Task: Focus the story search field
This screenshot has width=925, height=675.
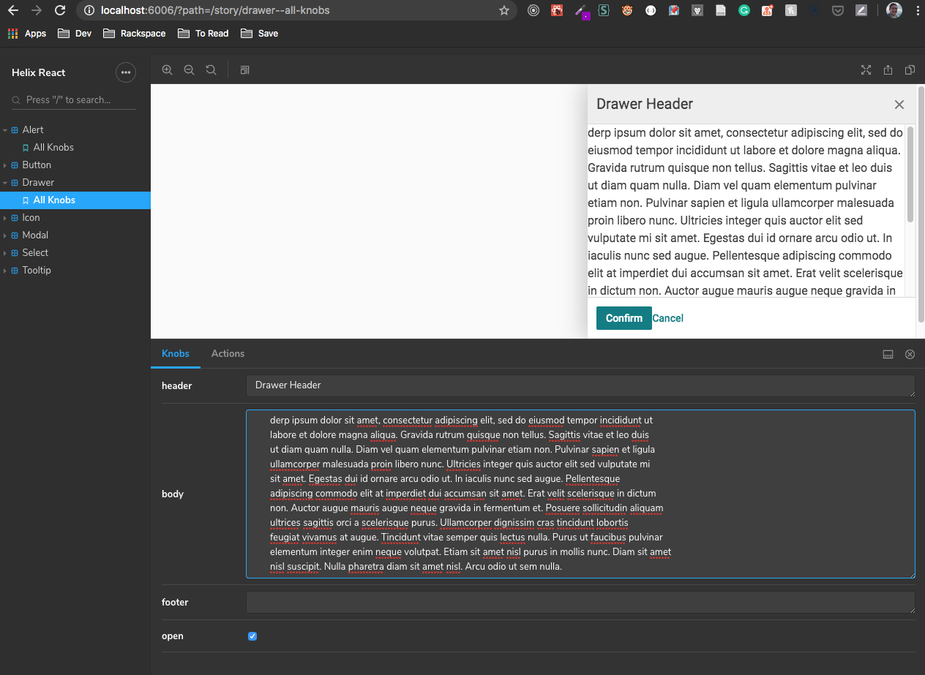Action: point(74,100)
